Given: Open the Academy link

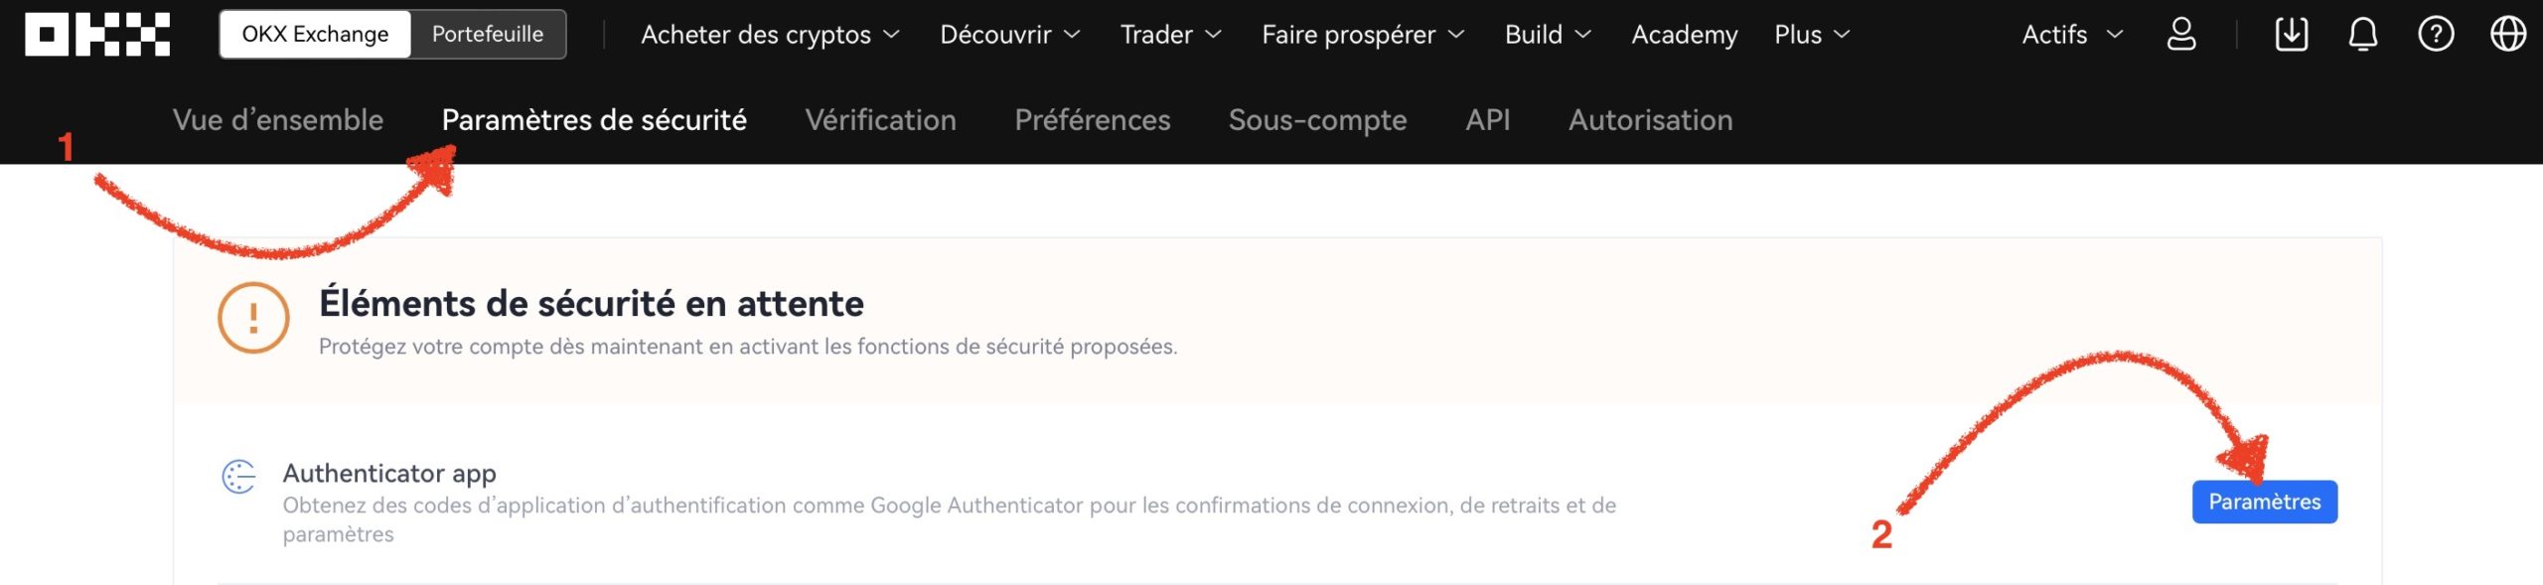Looking at the screenshot, I should (1684, 35).
